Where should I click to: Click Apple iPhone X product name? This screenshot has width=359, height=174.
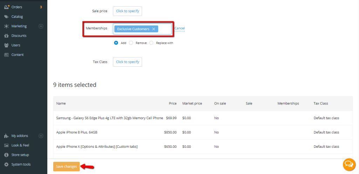pos(97,147)
